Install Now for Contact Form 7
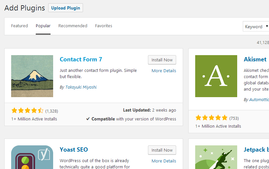 (x=162, y=60)
